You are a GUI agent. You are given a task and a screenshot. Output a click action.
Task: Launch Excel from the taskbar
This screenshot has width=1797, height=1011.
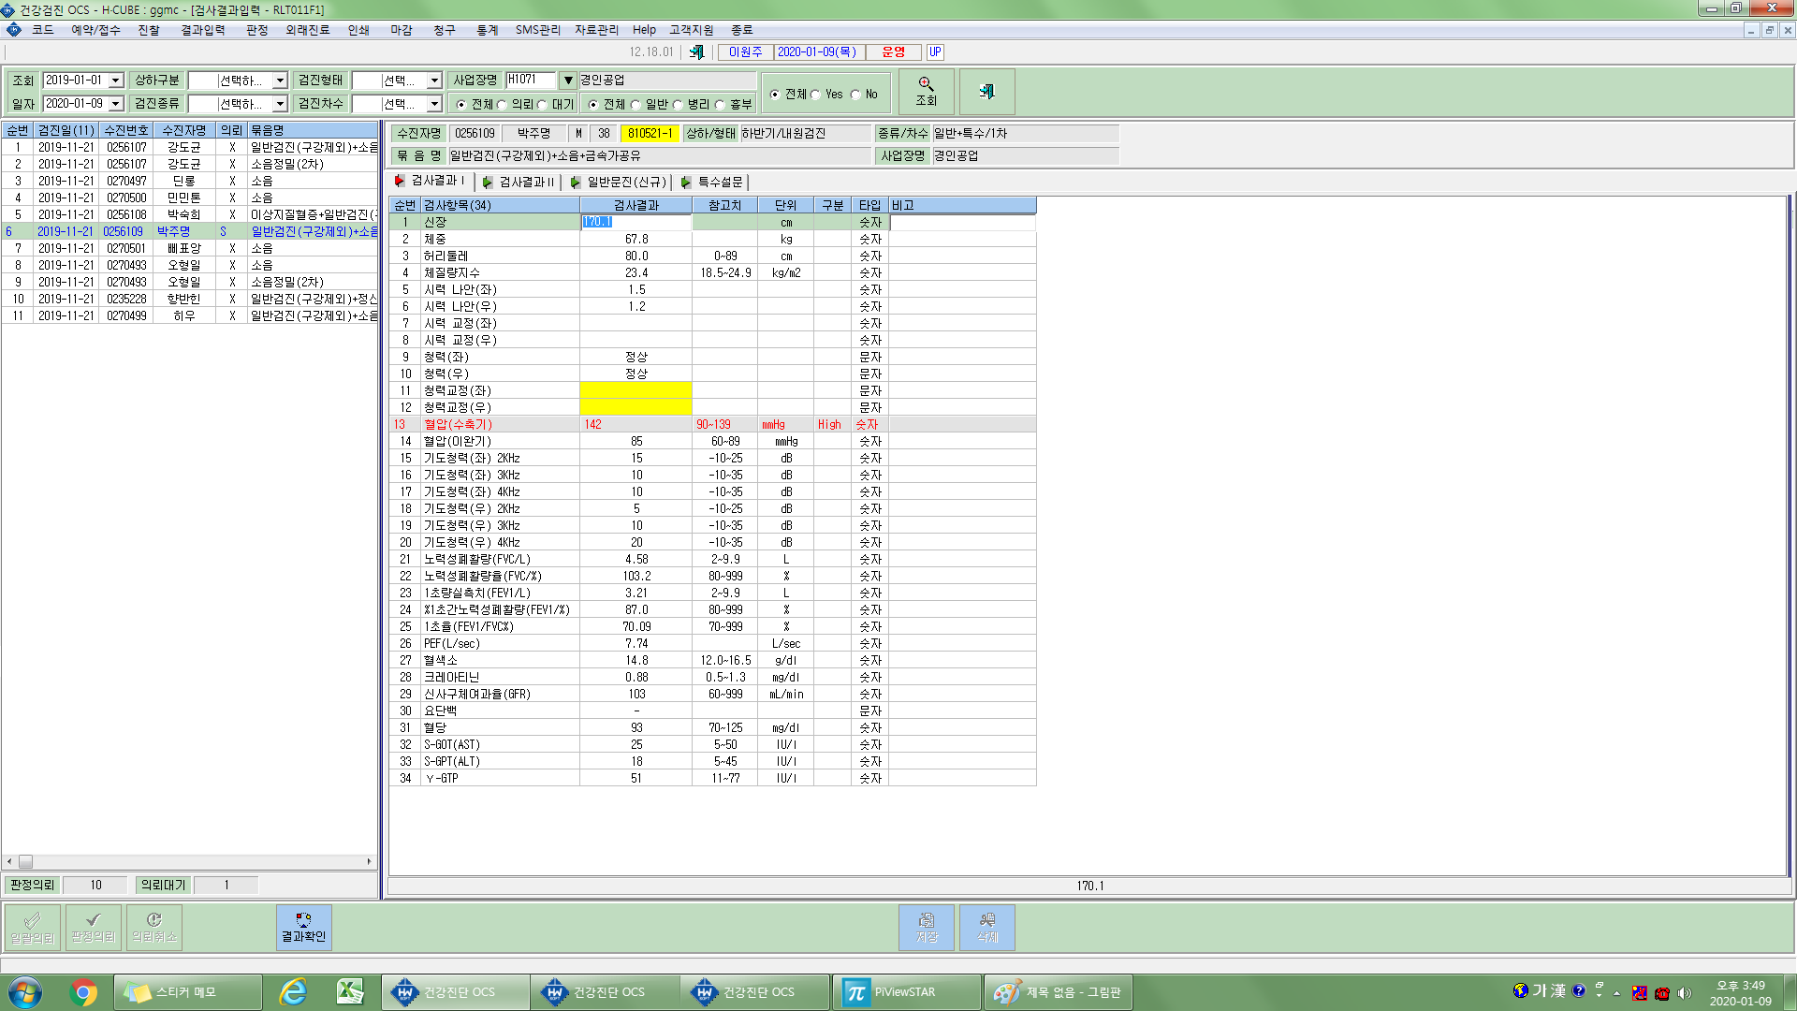(350, 992)
